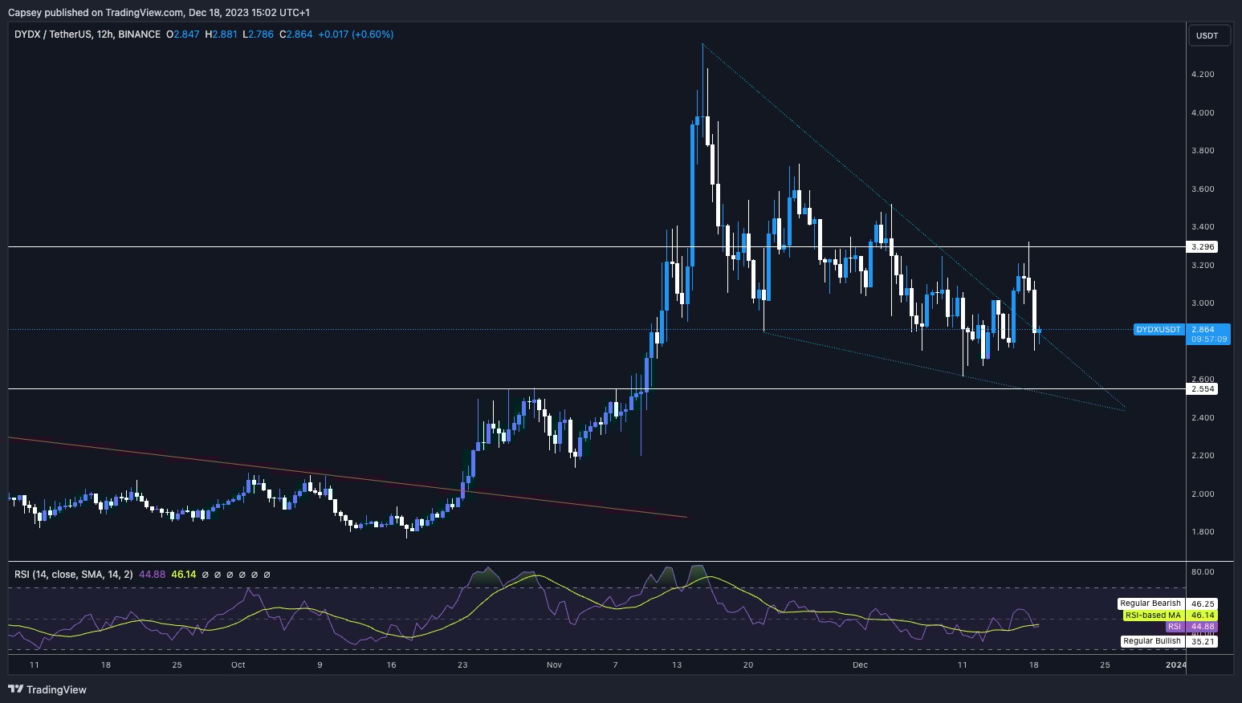Screen dimensions: 1242x703
Task: Click the Nov label on time axis
Action: click(553, 665)
